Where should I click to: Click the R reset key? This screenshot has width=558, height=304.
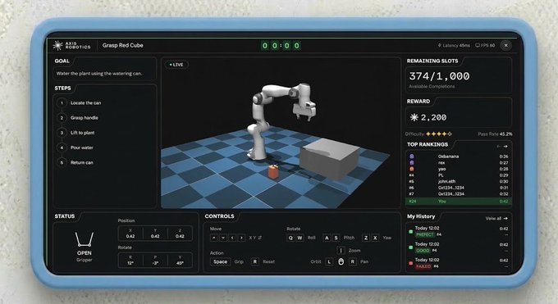tap(255, 261)
